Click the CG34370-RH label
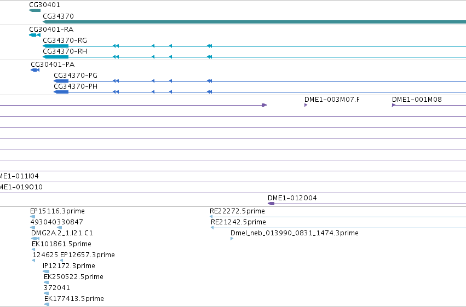The width and height of the screenshot is (466, 307). pos(65,51)
